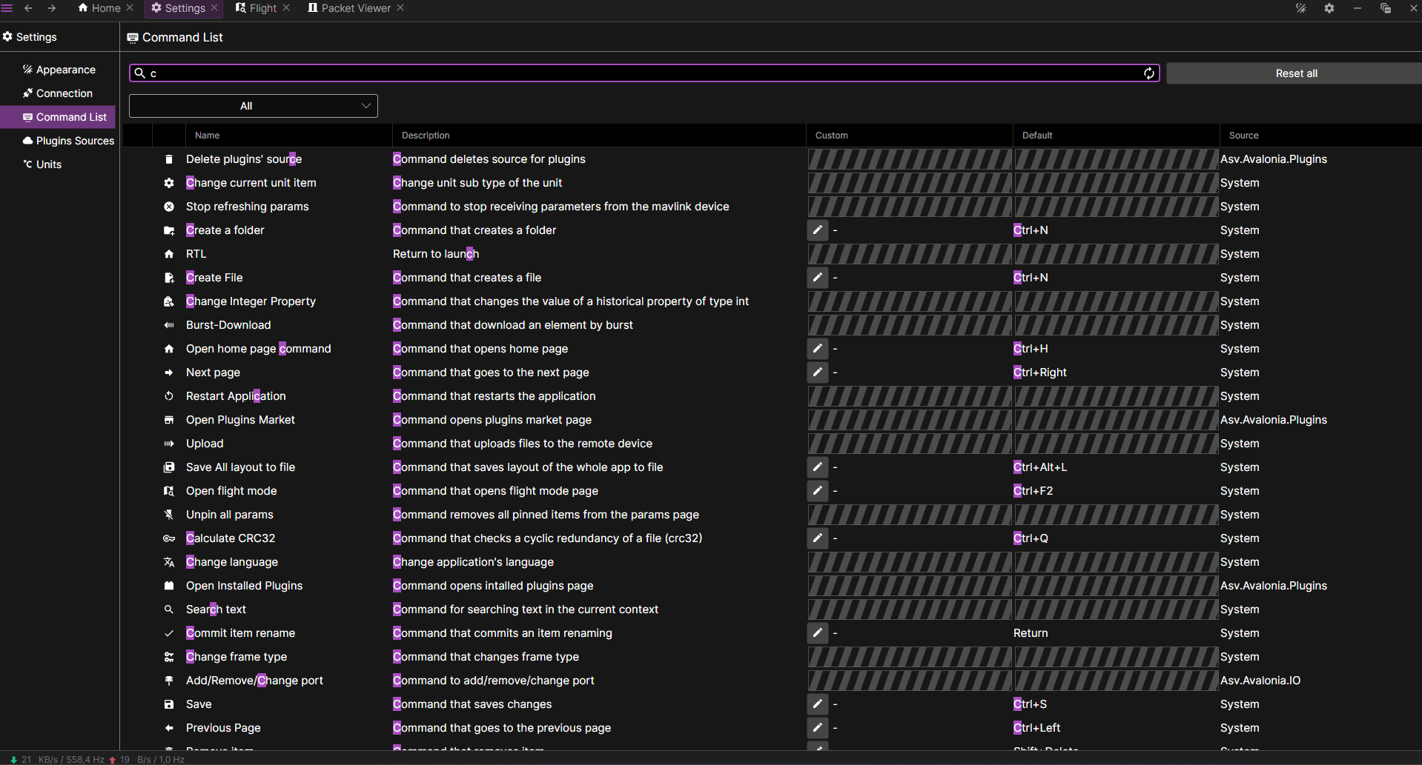The height and width of the screenshot is (765, 1422).
Task: Close the Settings tab
Action: point(215,7)
